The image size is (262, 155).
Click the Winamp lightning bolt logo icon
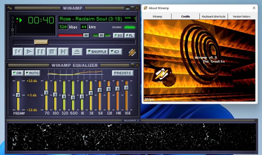(132, 52)
